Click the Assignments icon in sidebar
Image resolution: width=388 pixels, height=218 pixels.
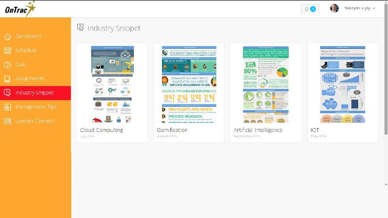7,78
